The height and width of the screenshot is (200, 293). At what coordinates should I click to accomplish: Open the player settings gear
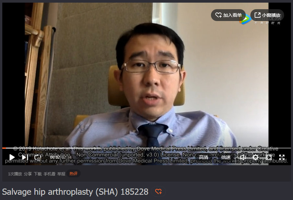pyautogui.click(x=256, y=157)
